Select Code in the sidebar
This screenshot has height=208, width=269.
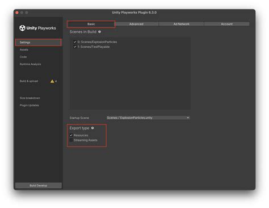pyautogui.click(x=23, y=57)
